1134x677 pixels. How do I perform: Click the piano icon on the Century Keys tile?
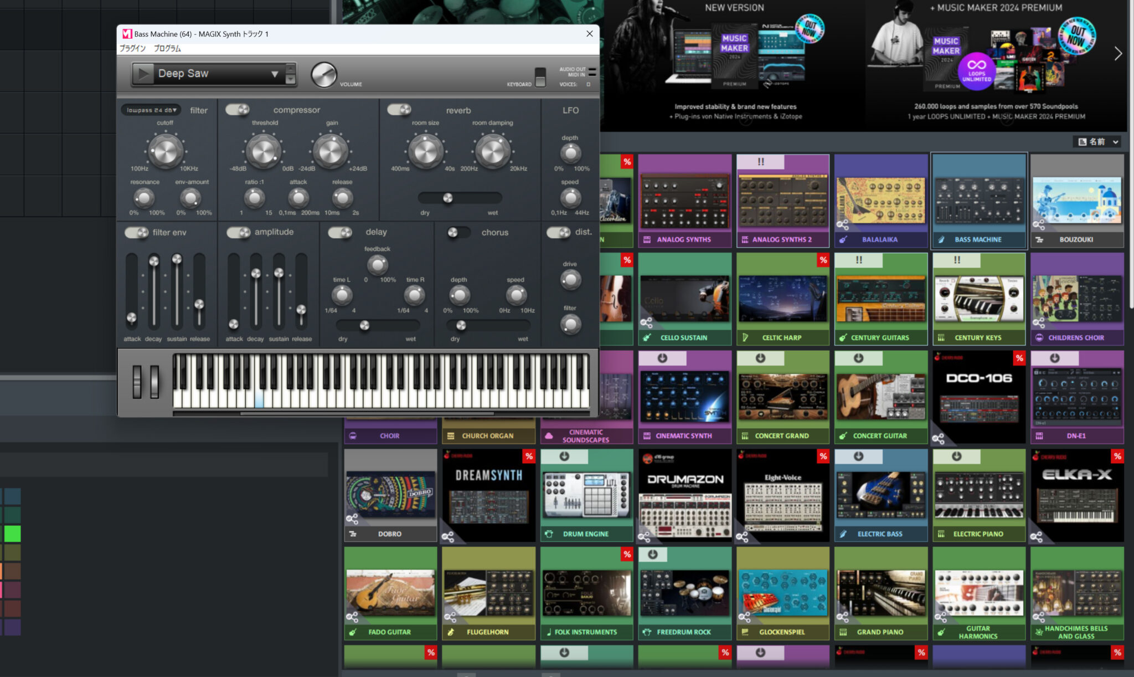coord(942,337)
